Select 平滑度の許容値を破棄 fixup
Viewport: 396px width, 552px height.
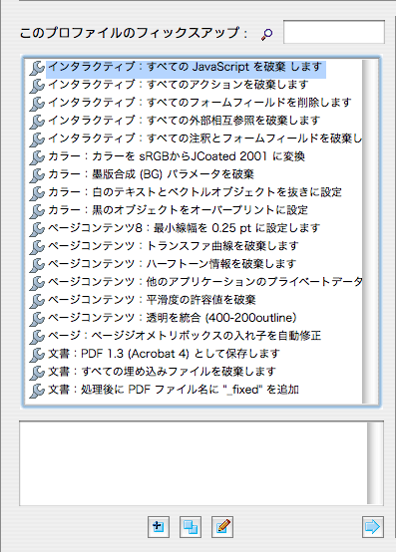click(152, 300)
